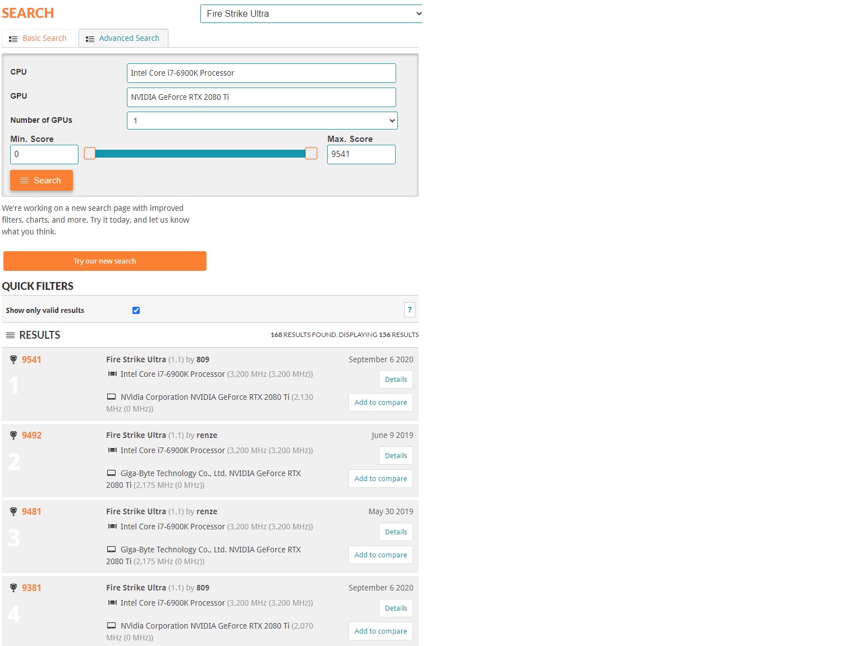Screen dimensions: 862x646
Task: Click the trophy icon beside score 9492
Action: click(x=13, y=435)
